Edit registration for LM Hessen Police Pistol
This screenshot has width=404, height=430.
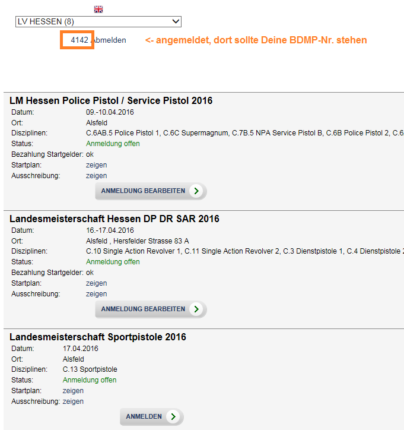point(151,191)
